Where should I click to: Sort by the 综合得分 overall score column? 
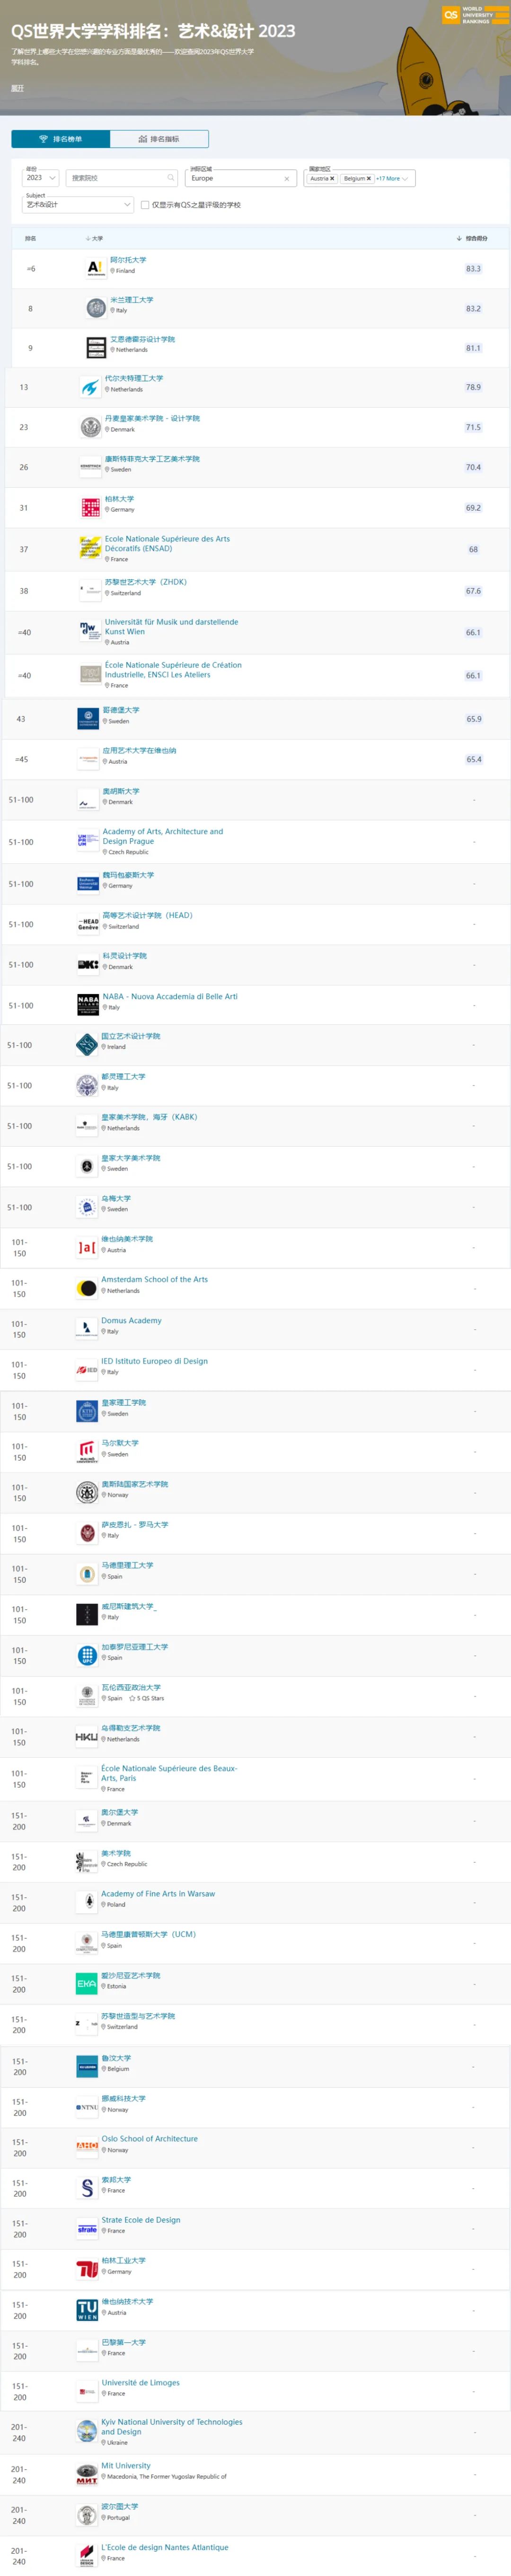[x=472, y=239]
